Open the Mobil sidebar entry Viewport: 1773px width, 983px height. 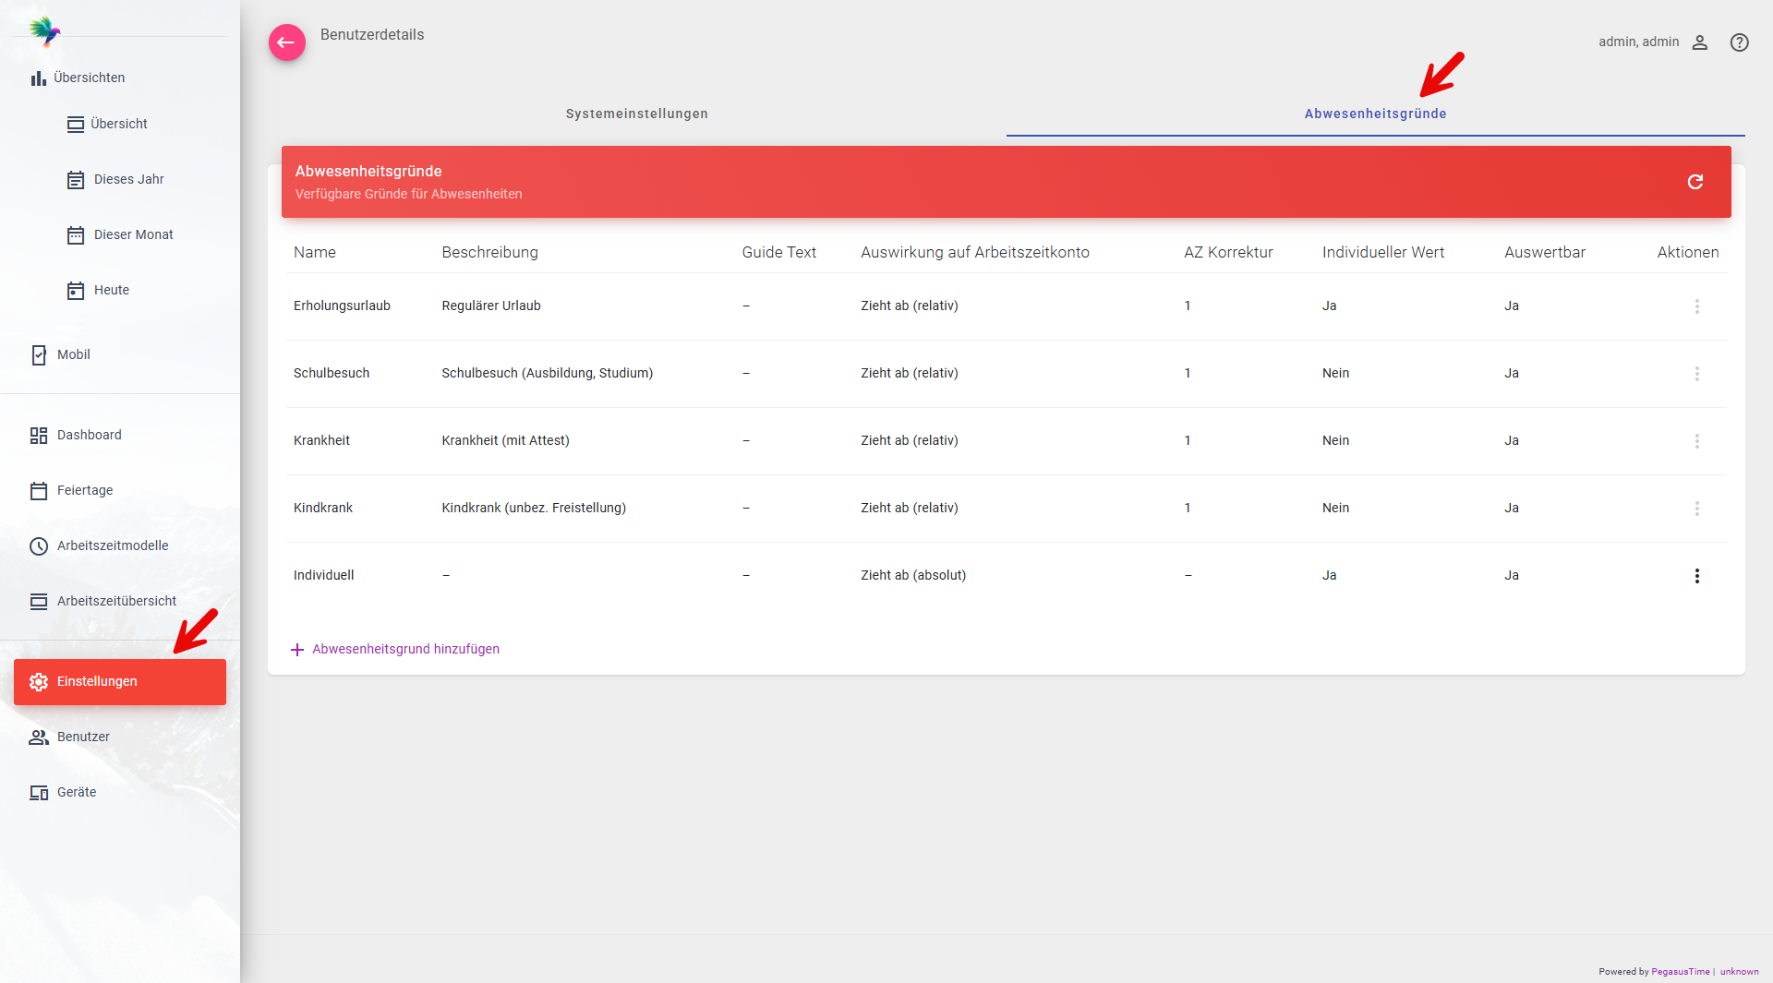(x=73, y=354)
